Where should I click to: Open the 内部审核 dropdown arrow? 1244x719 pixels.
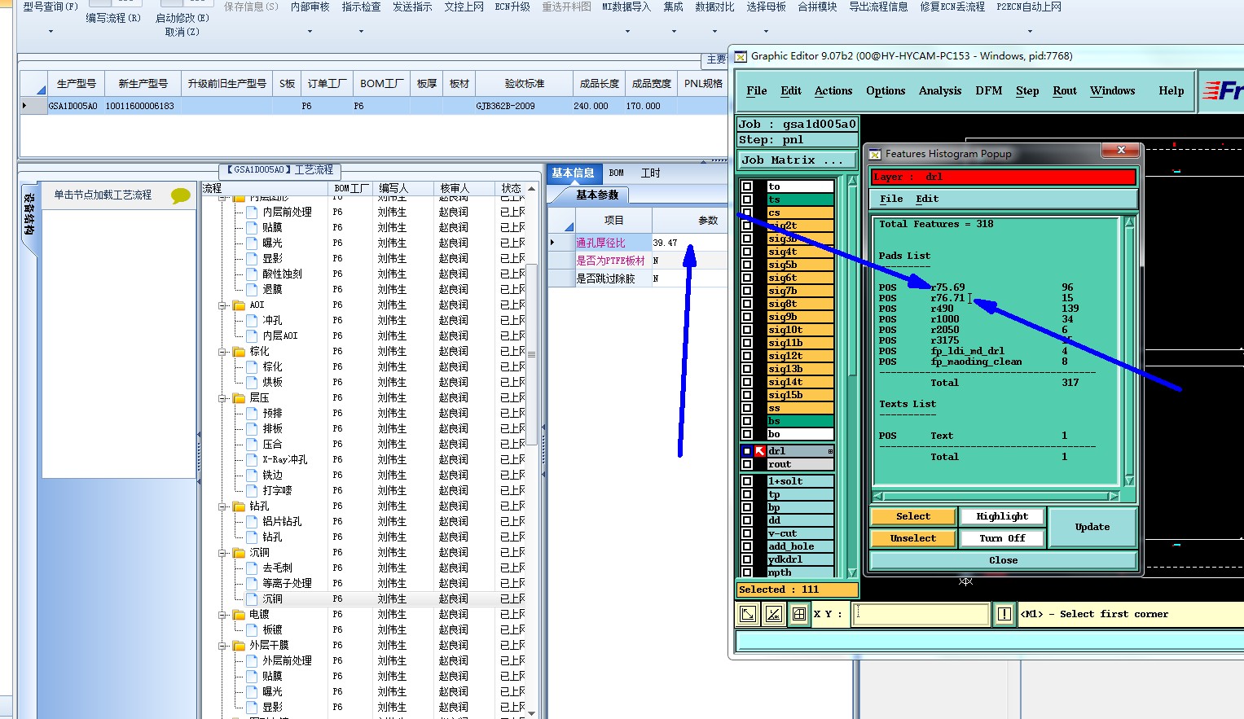[310, 32]
